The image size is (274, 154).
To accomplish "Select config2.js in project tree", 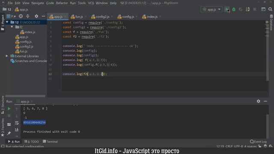I will point(24,47).
